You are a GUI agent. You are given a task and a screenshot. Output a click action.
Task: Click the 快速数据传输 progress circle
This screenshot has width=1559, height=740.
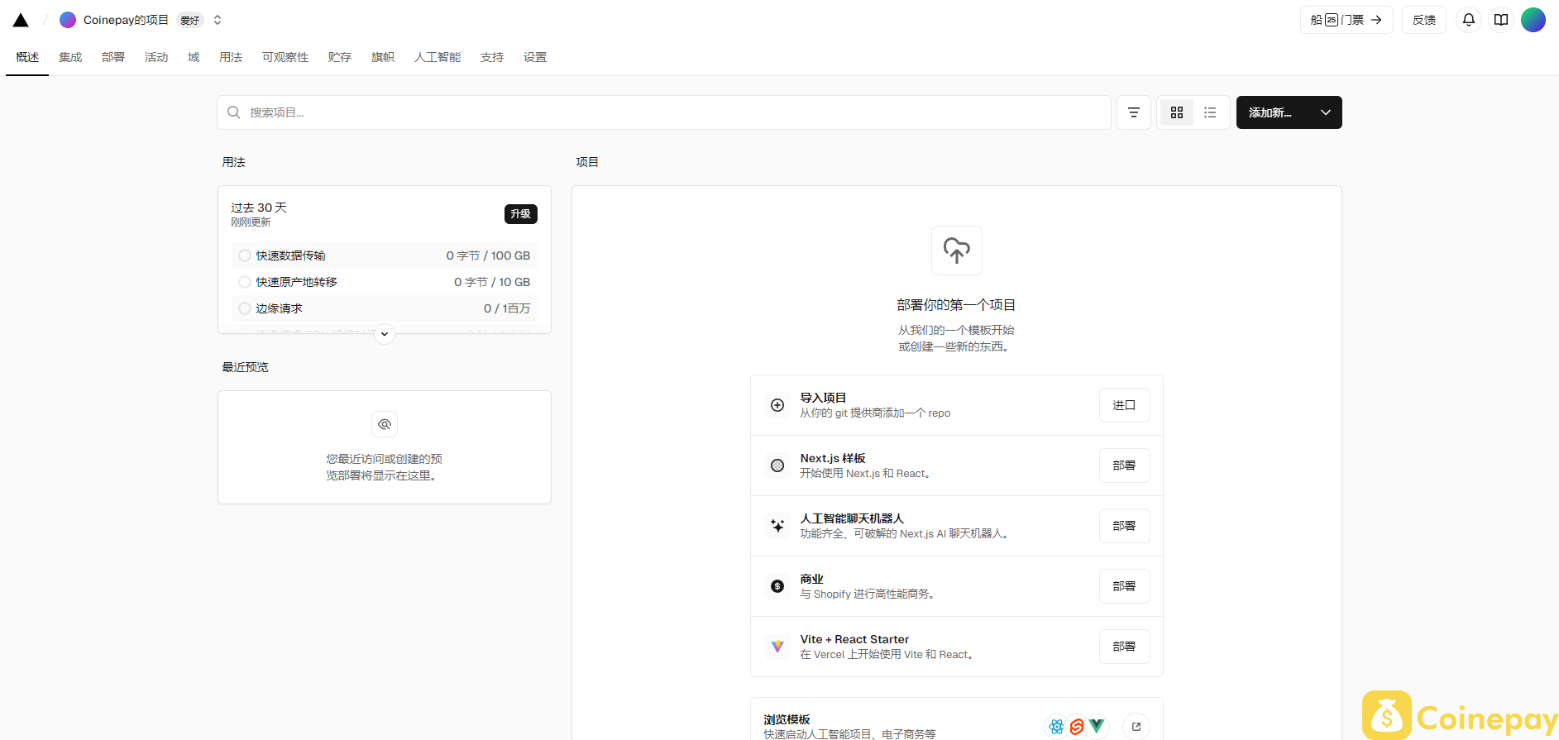[245, 255]
